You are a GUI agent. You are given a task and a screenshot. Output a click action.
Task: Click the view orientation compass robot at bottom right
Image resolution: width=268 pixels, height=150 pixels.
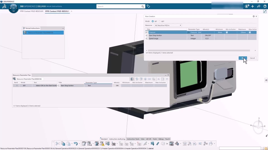tap(259, 126)
